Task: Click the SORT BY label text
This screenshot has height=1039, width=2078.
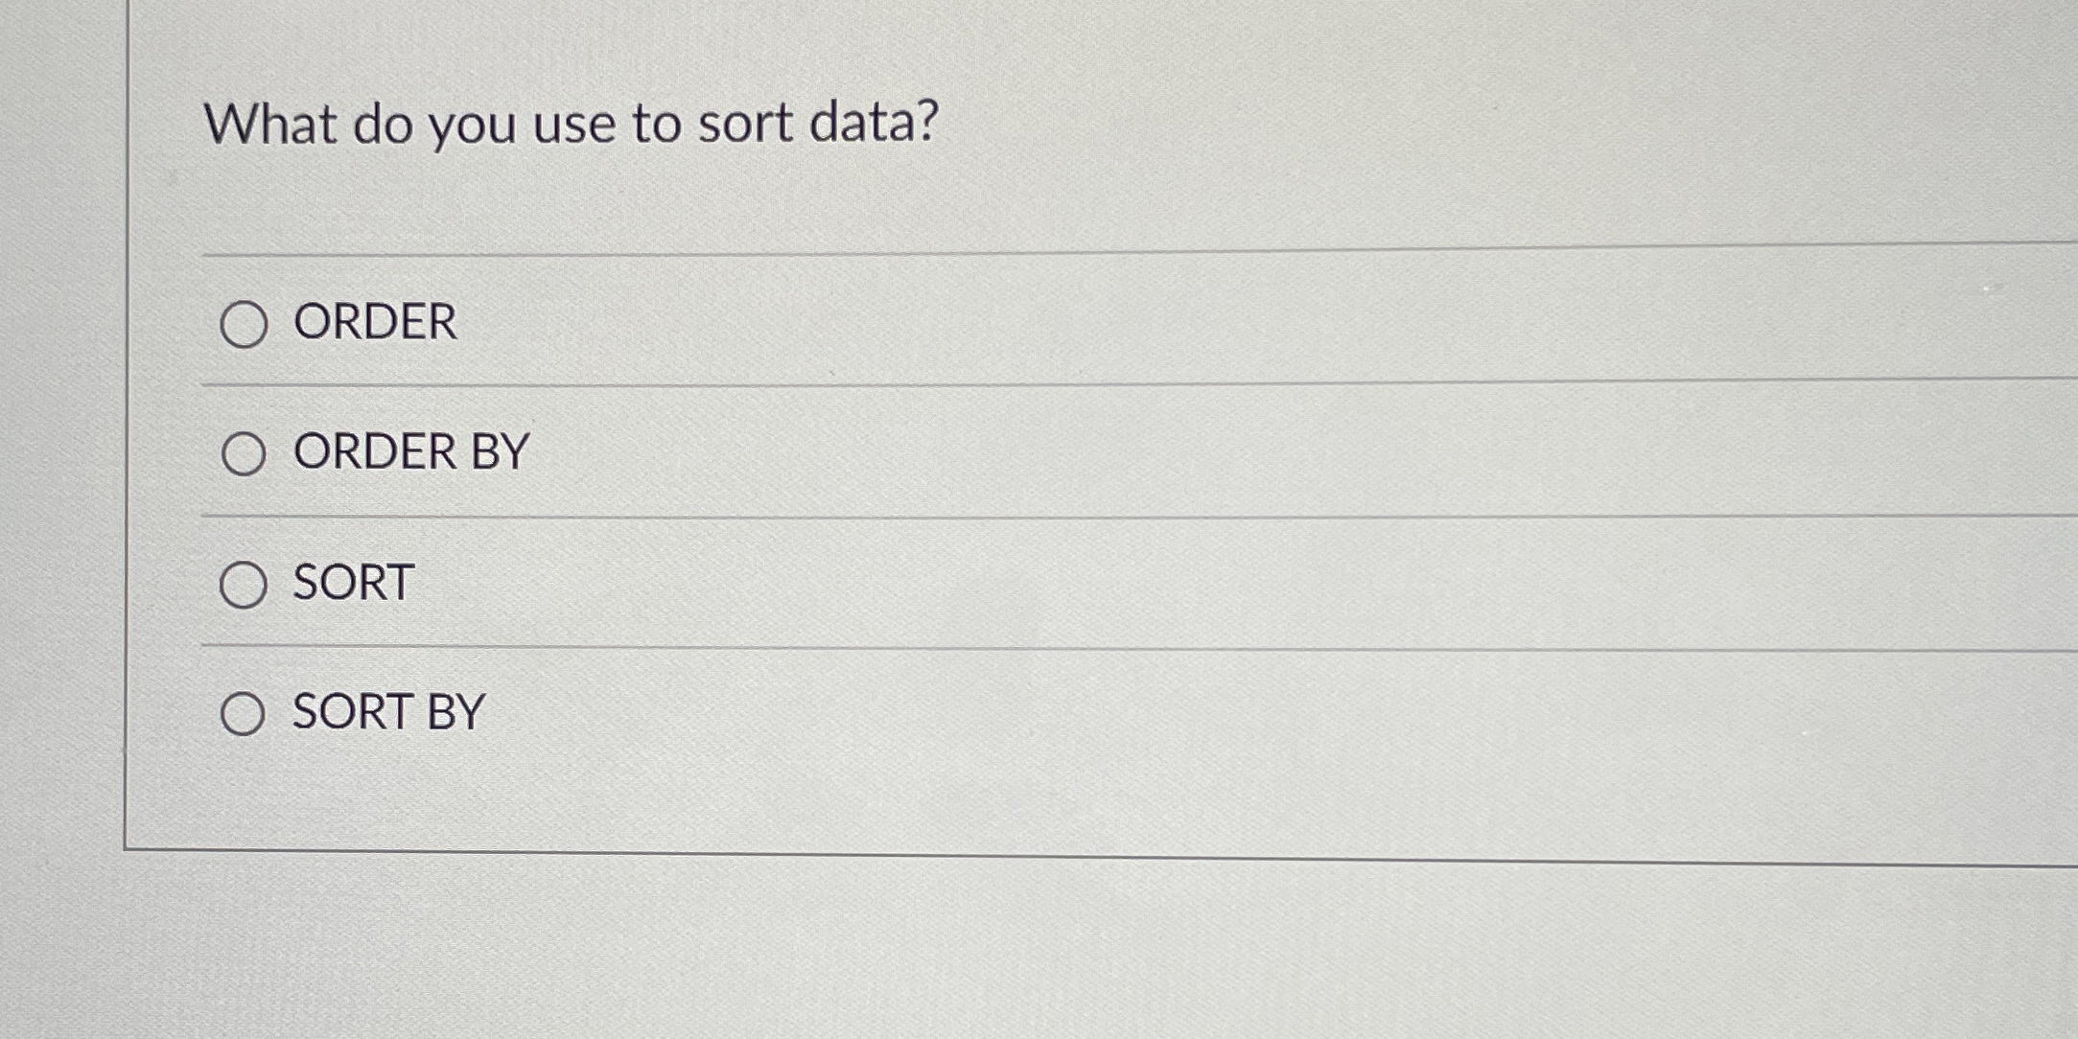Action: [388, 711]
